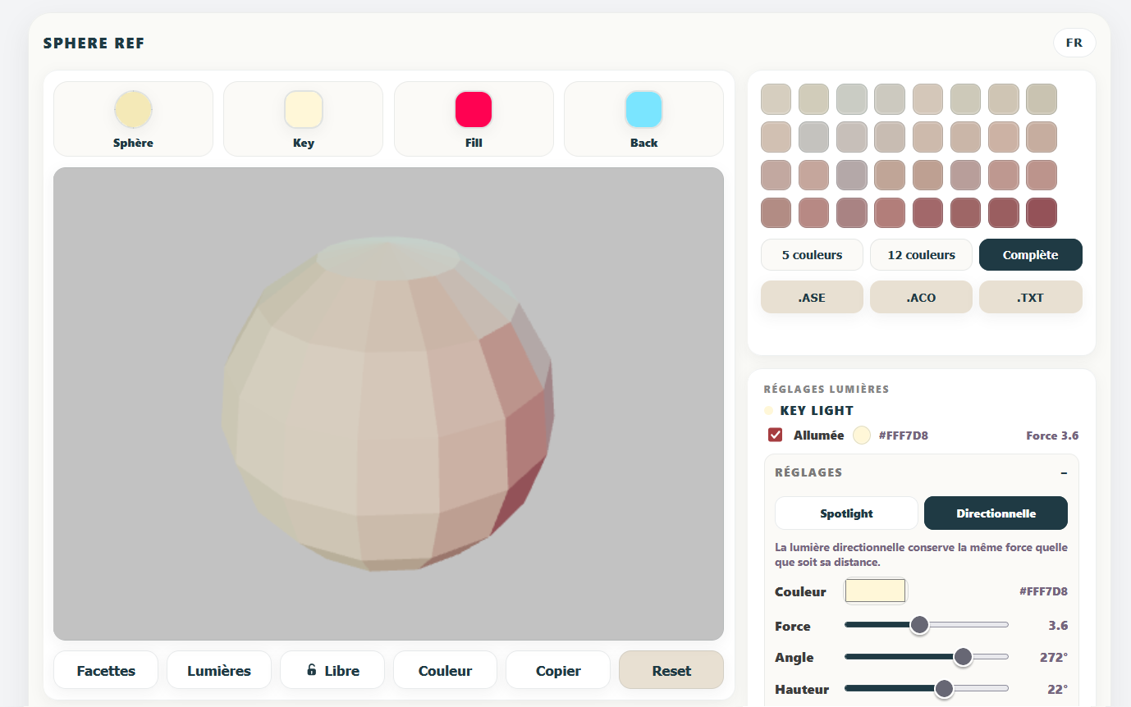Show the 5 couleurs palette
Screen dimensions: 1131x707
pyautogui.click(x=812, y=255)
